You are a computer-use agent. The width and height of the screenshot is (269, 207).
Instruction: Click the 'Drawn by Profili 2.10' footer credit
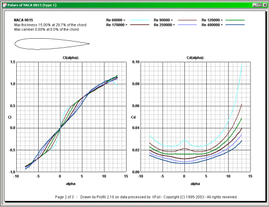[97, 197]
